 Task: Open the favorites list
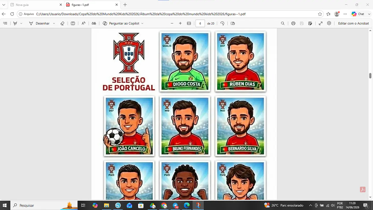[328, 14]
